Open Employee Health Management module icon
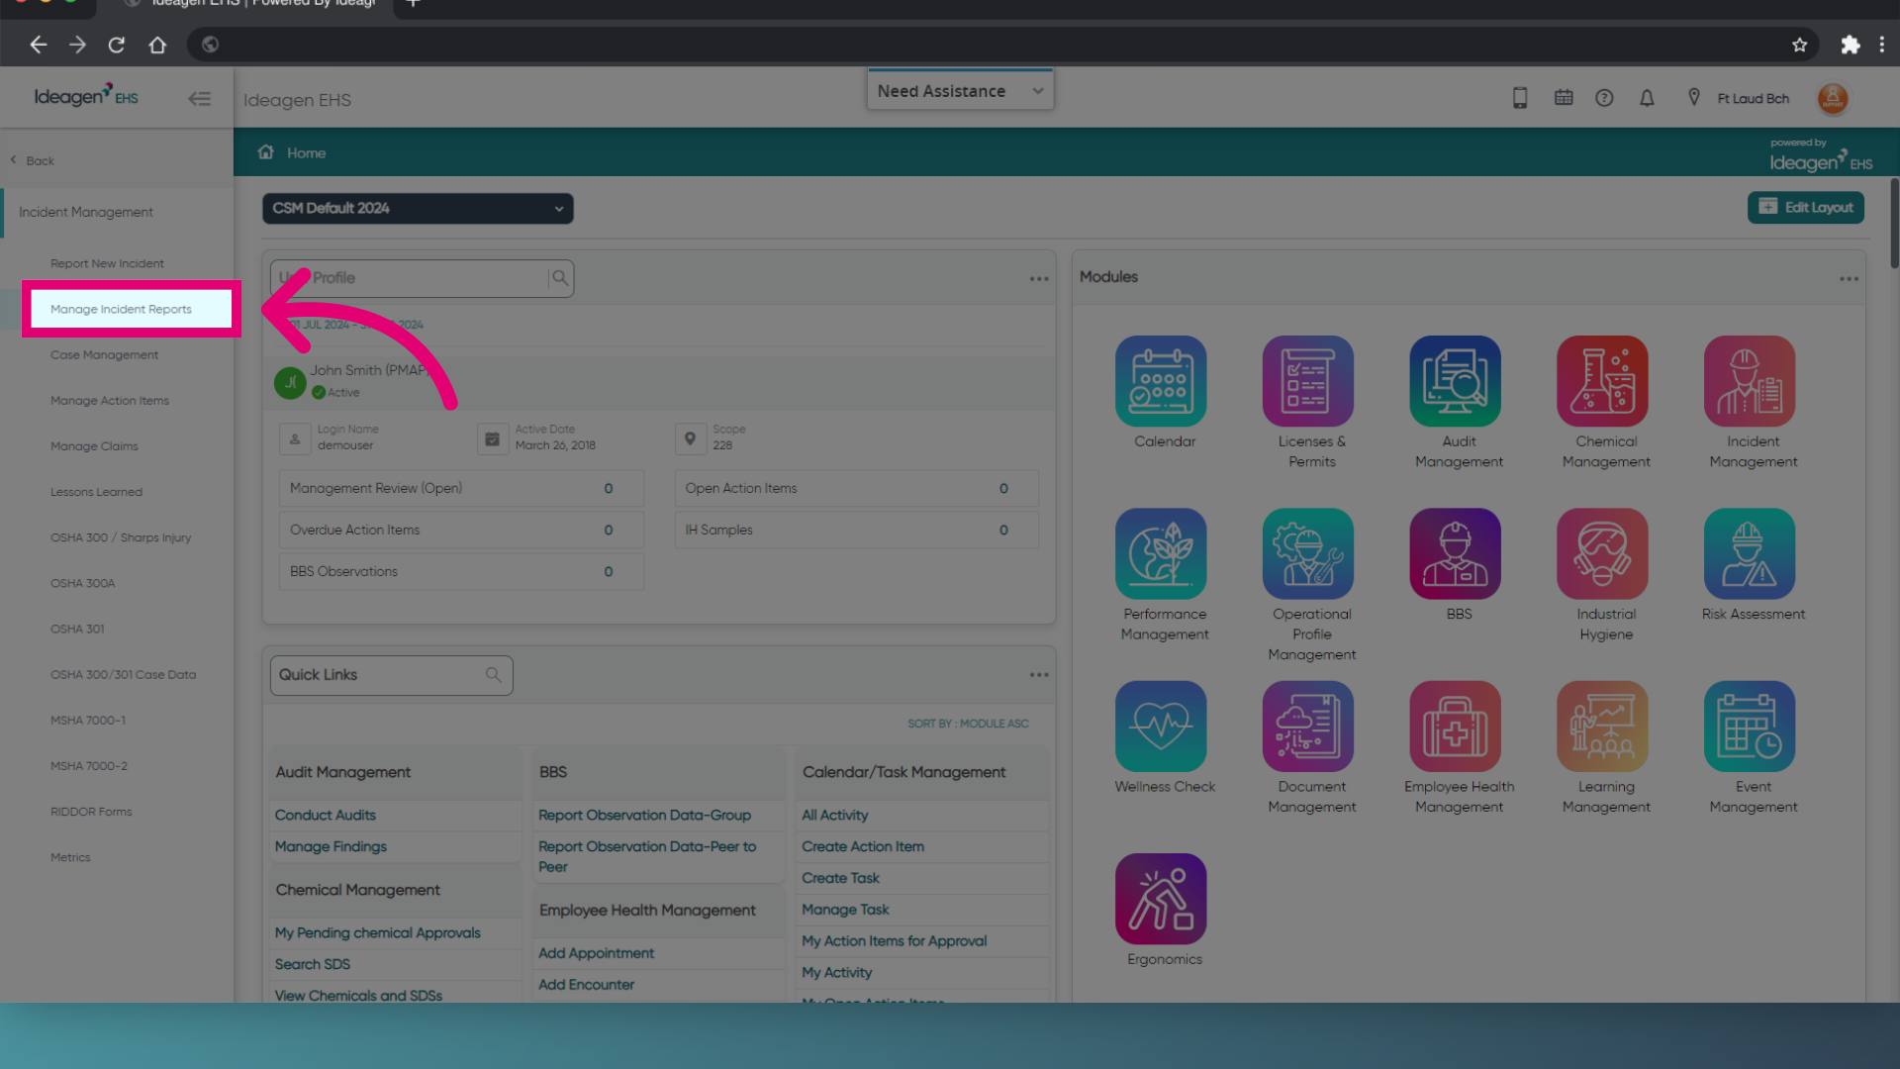Image resolution: width=1900 pixels, height=1069 pixels. [1456, 727]
